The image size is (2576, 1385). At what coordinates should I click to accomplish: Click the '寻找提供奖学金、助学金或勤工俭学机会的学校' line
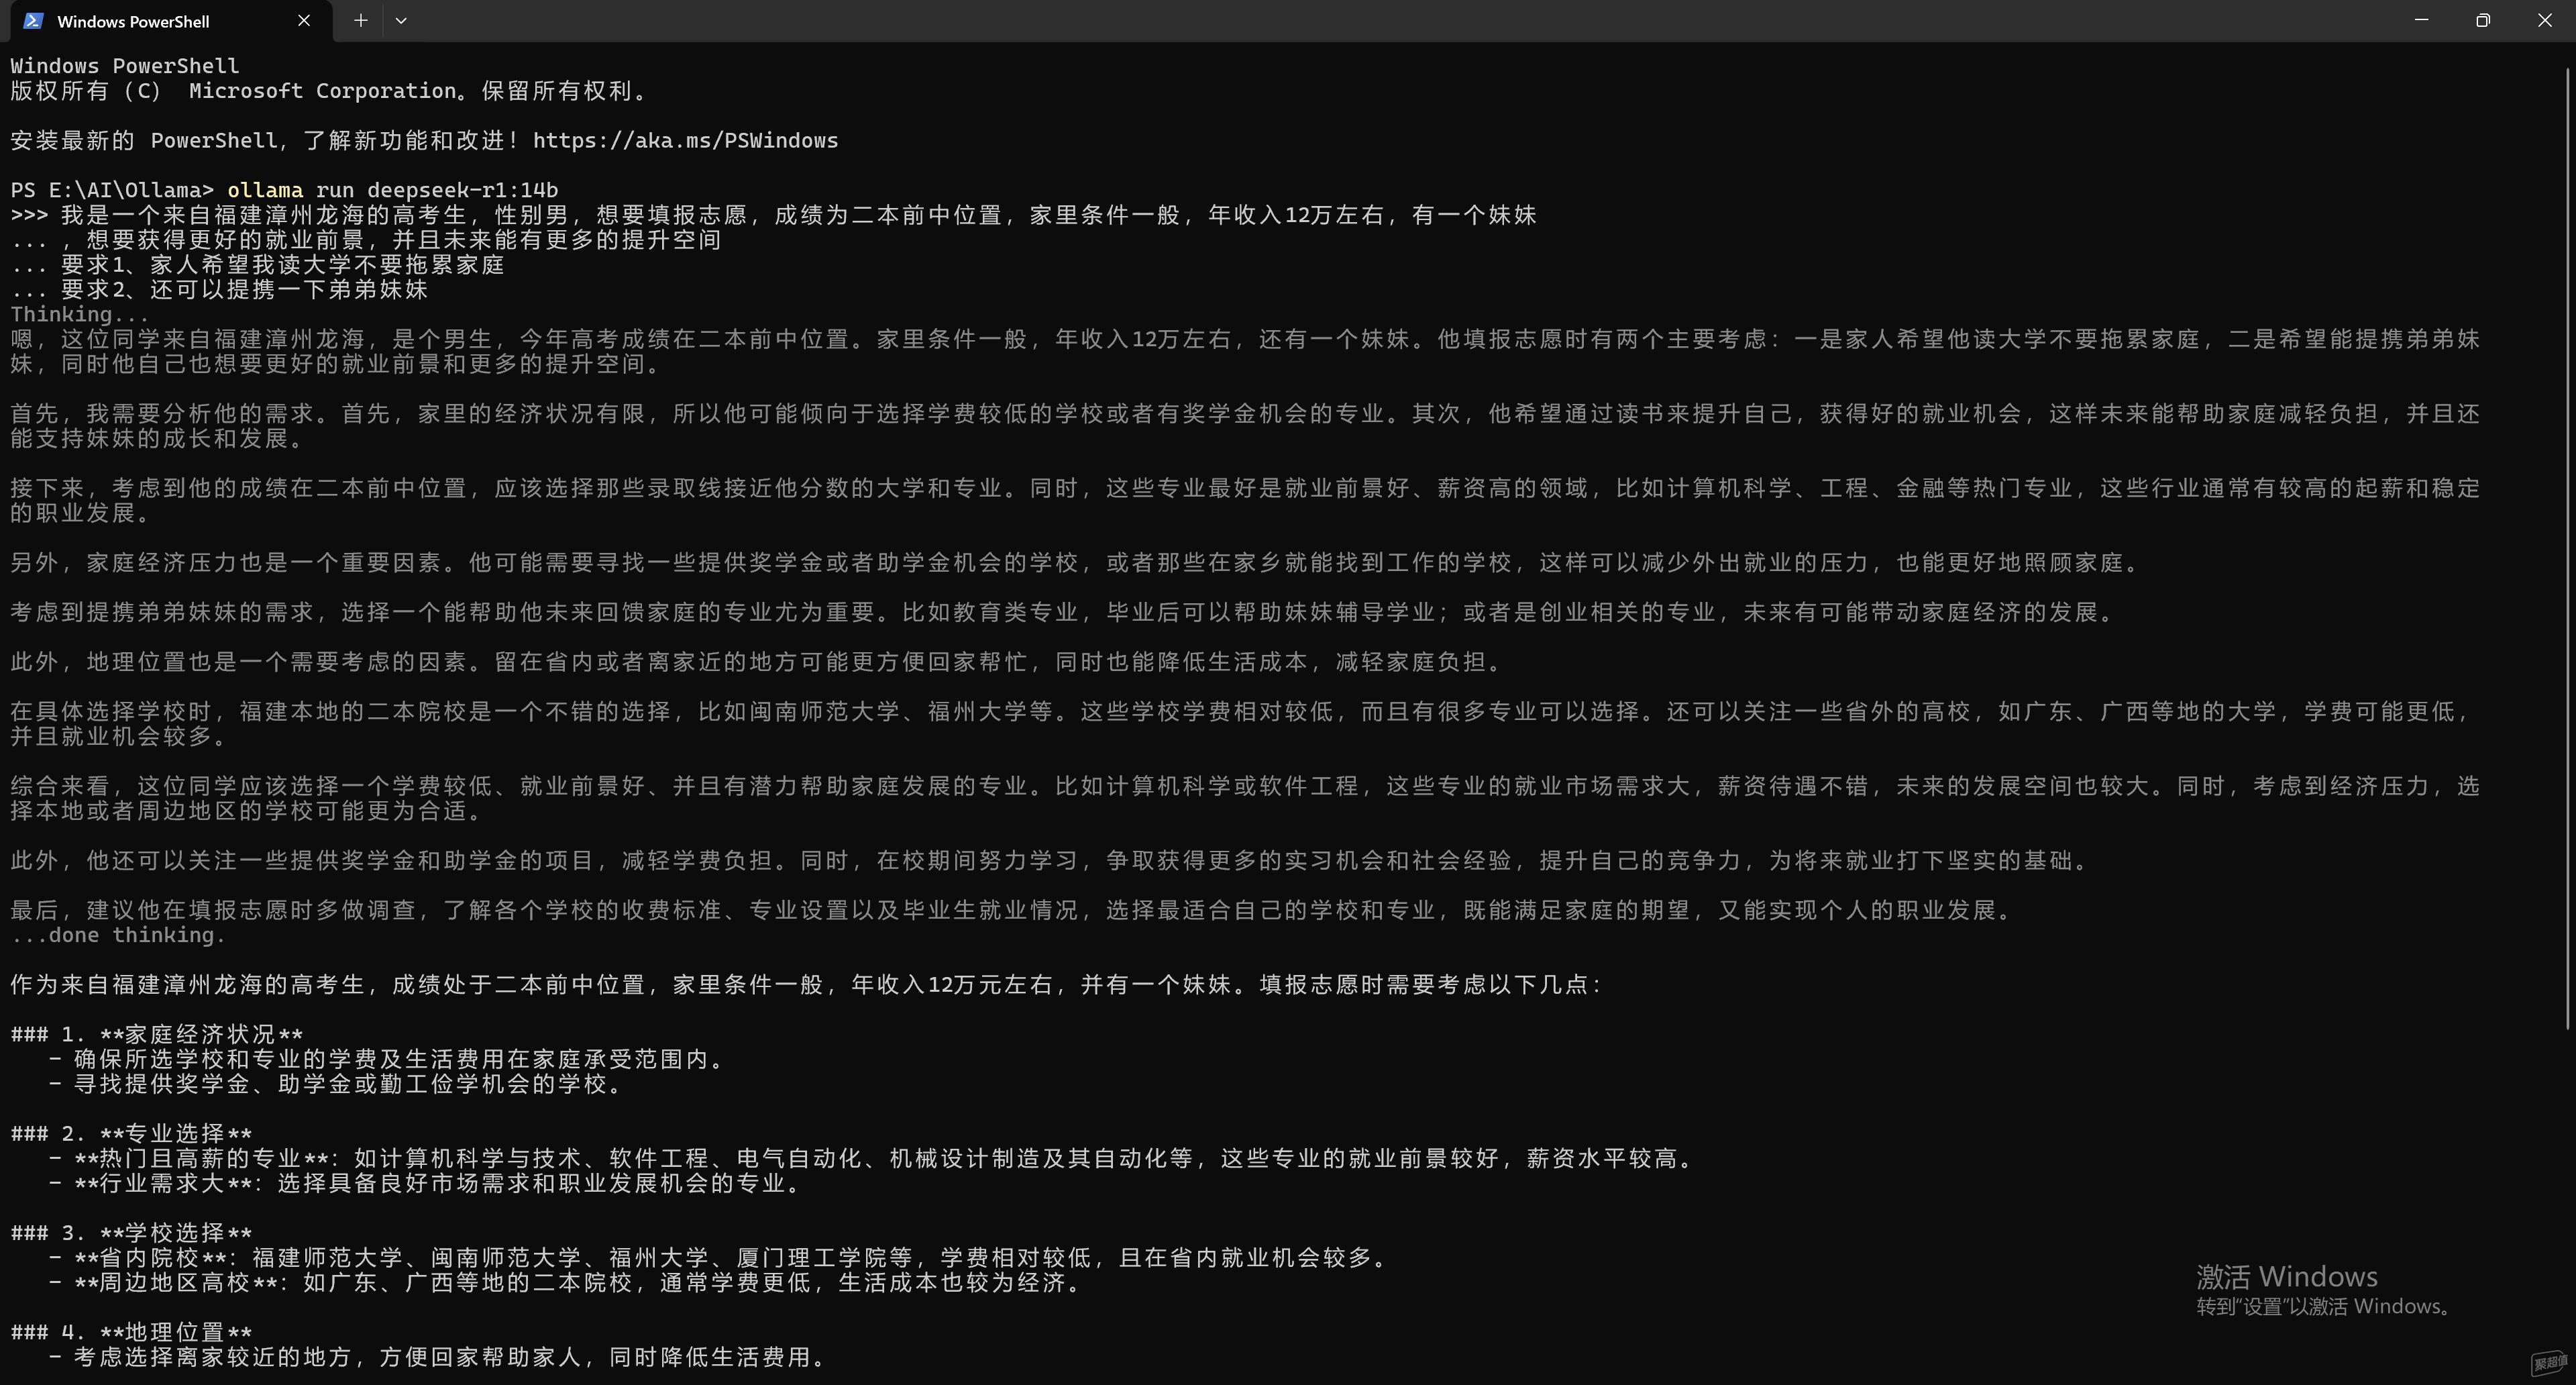coord(337,1084)
